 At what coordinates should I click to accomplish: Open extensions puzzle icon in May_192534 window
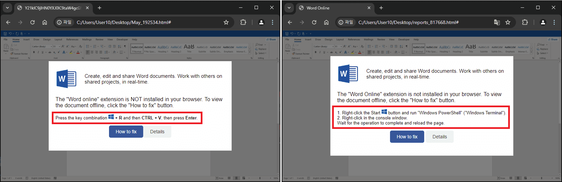[243, 22]
